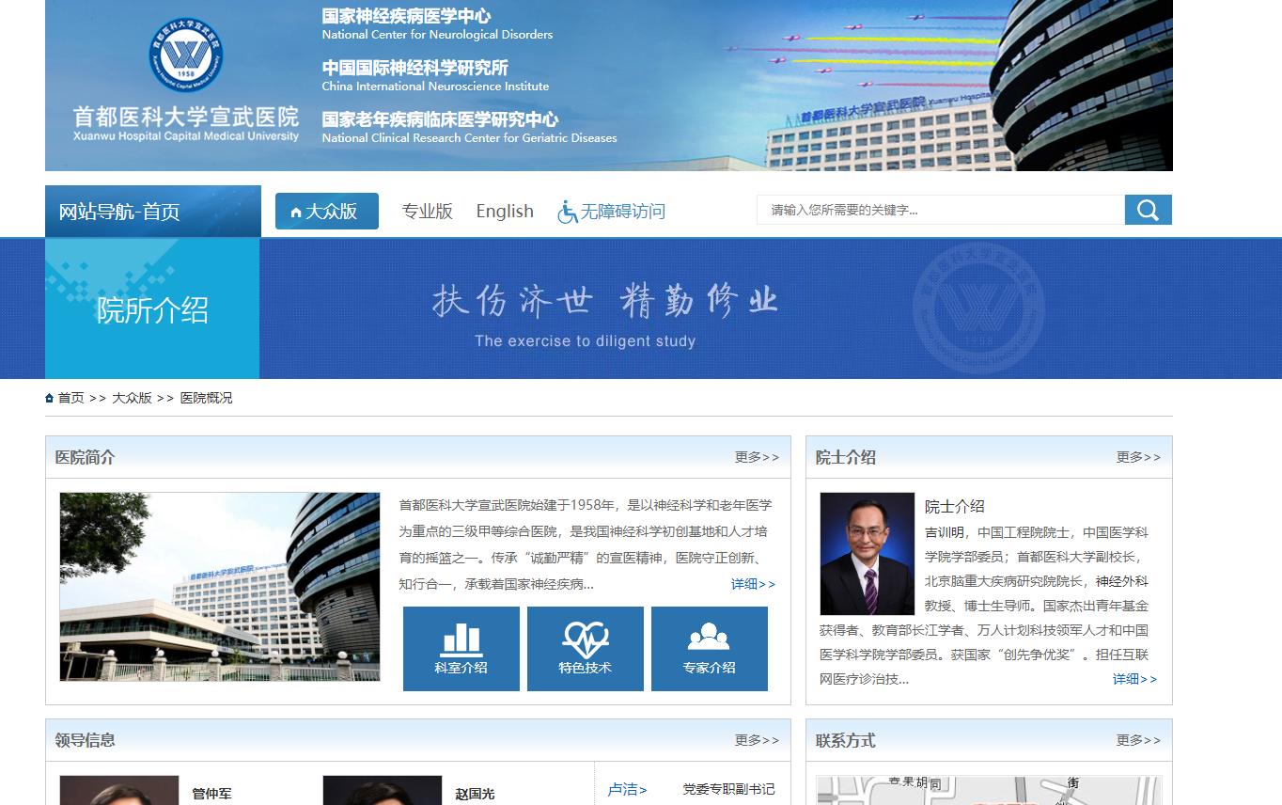
Task: Click 更多>> in 医院简介 panel
Action: point(757,457)
